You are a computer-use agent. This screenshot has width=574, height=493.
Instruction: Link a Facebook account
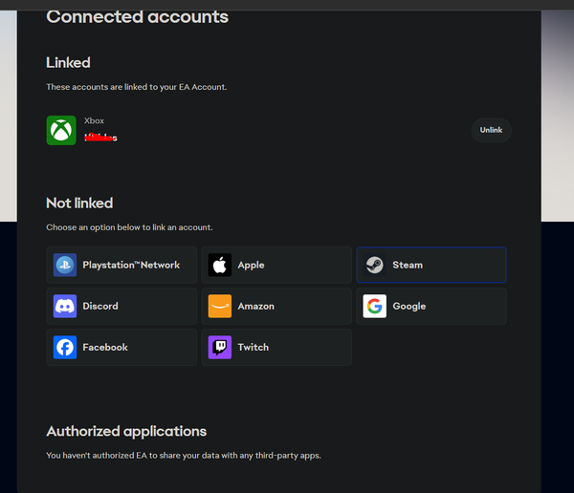click(x=121, y=347)
